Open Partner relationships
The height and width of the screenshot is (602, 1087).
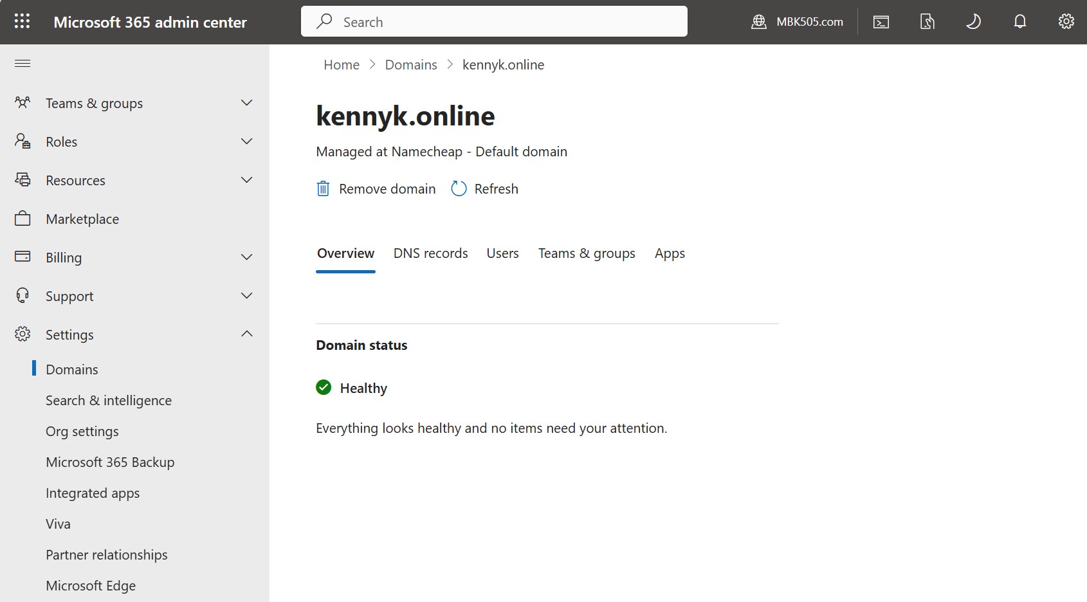[x=107, y=554]
